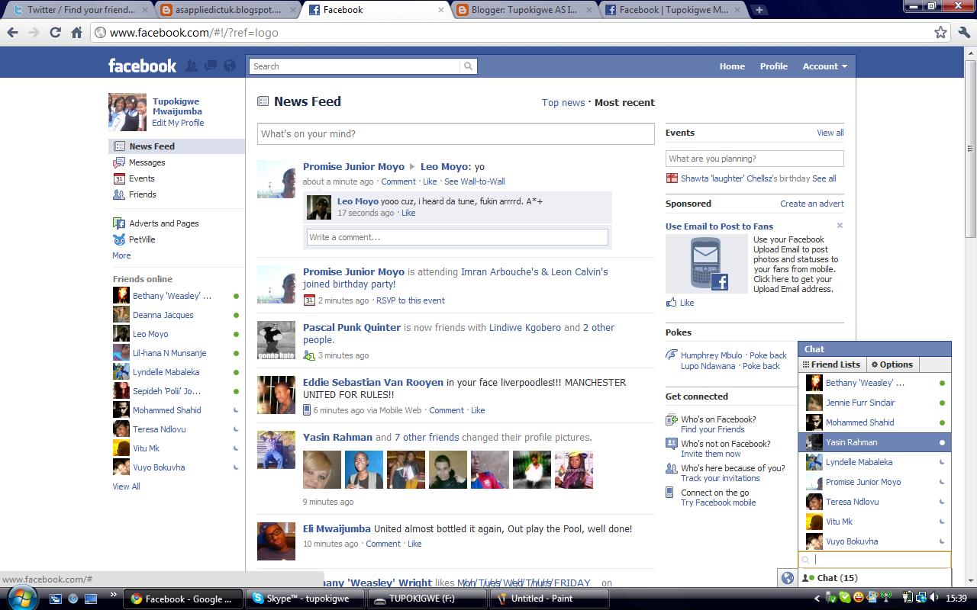The image size is (977, 610).
Task: Click Home in the top navigation
Action: 732,66
